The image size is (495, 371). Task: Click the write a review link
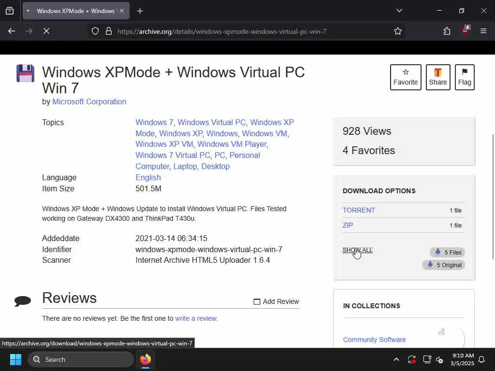[196, 318]
